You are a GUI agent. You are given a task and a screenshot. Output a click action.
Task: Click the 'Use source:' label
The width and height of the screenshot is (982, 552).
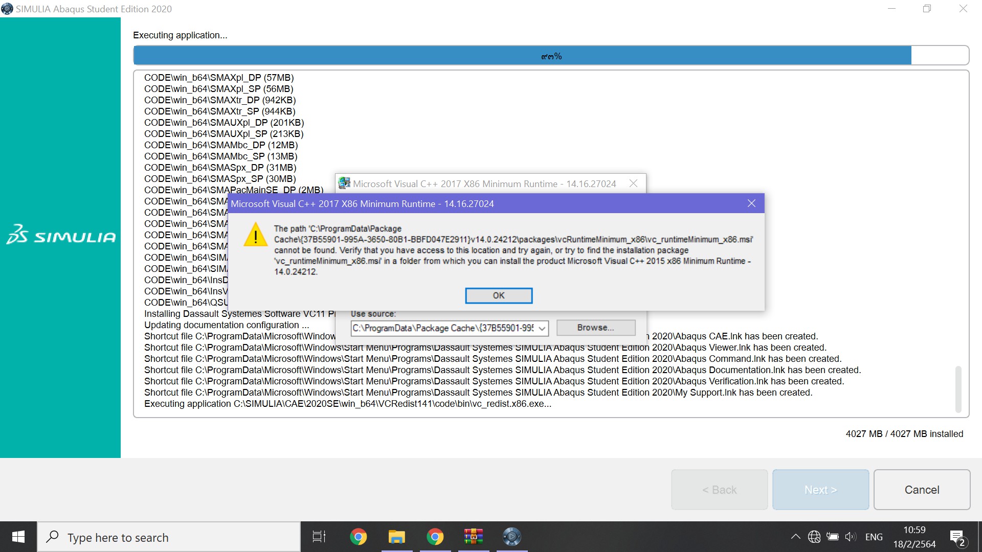click(373, 314)
